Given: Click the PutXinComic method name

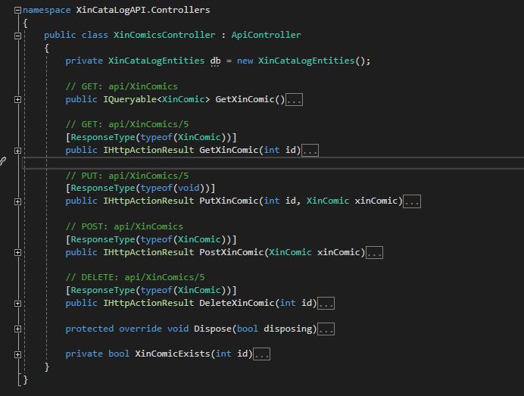Looking at the screenshot, I should click(x=229, y=201).
